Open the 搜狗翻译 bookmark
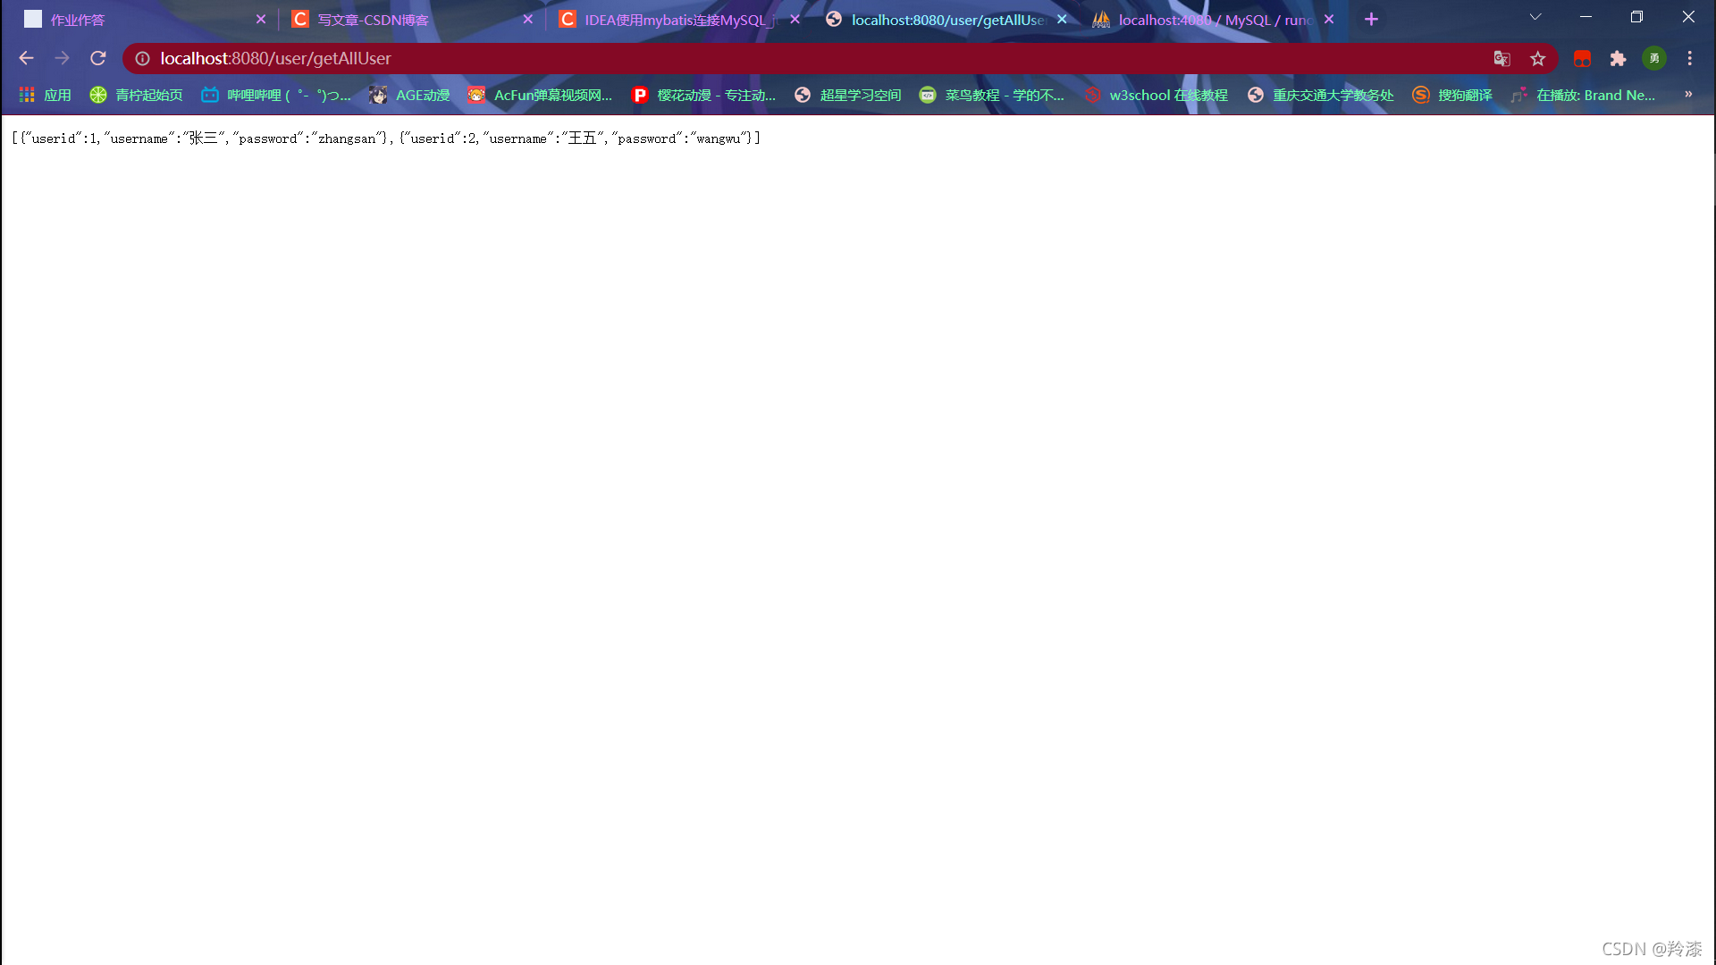 click(1452, 95)
